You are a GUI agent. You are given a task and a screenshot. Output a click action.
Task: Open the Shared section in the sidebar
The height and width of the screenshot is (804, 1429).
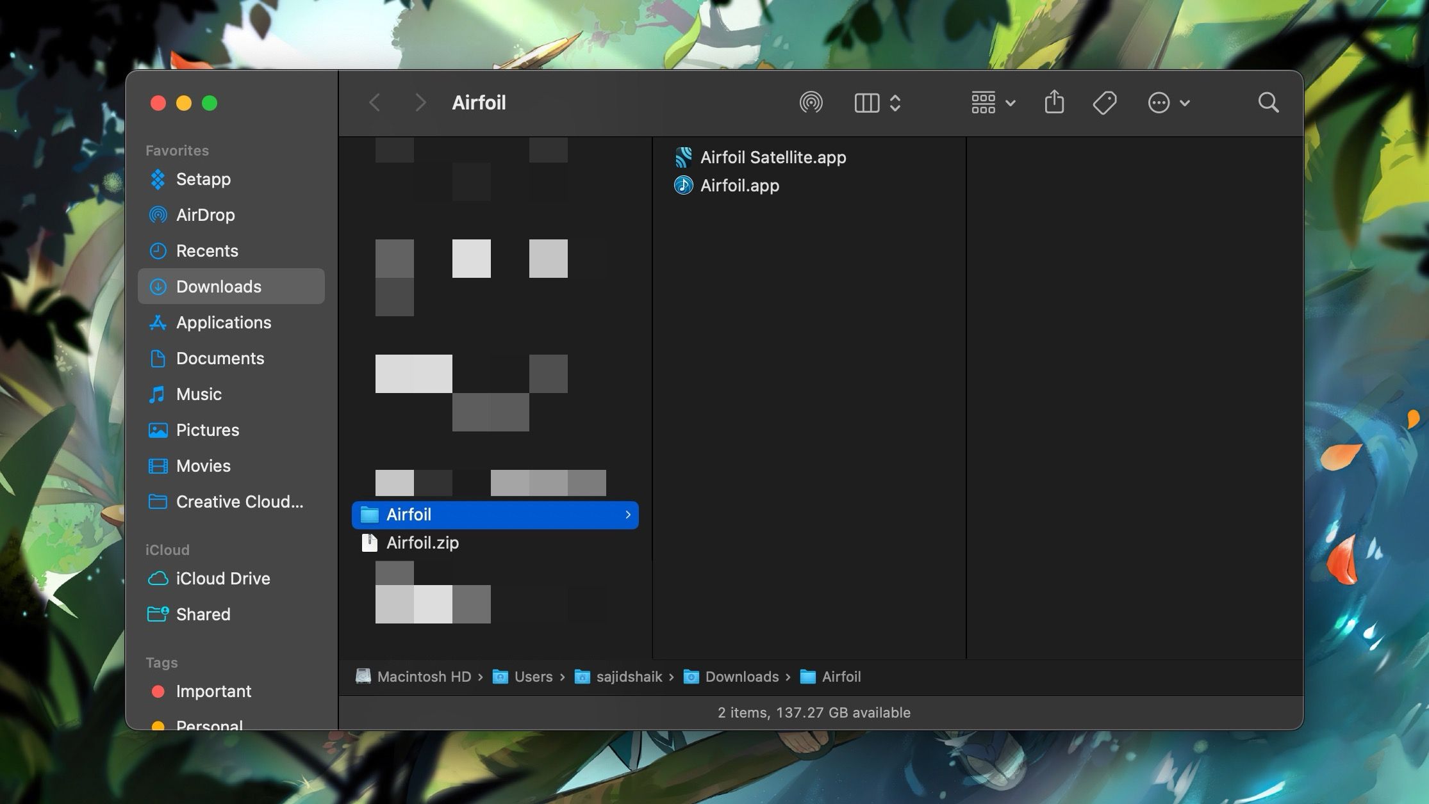click(202, 614)
